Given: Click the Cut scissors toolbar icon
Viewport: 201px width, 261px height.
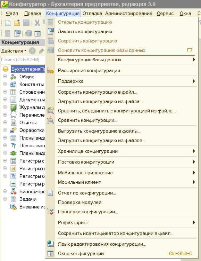Looking at the screenshot, I should click(37, 23).
